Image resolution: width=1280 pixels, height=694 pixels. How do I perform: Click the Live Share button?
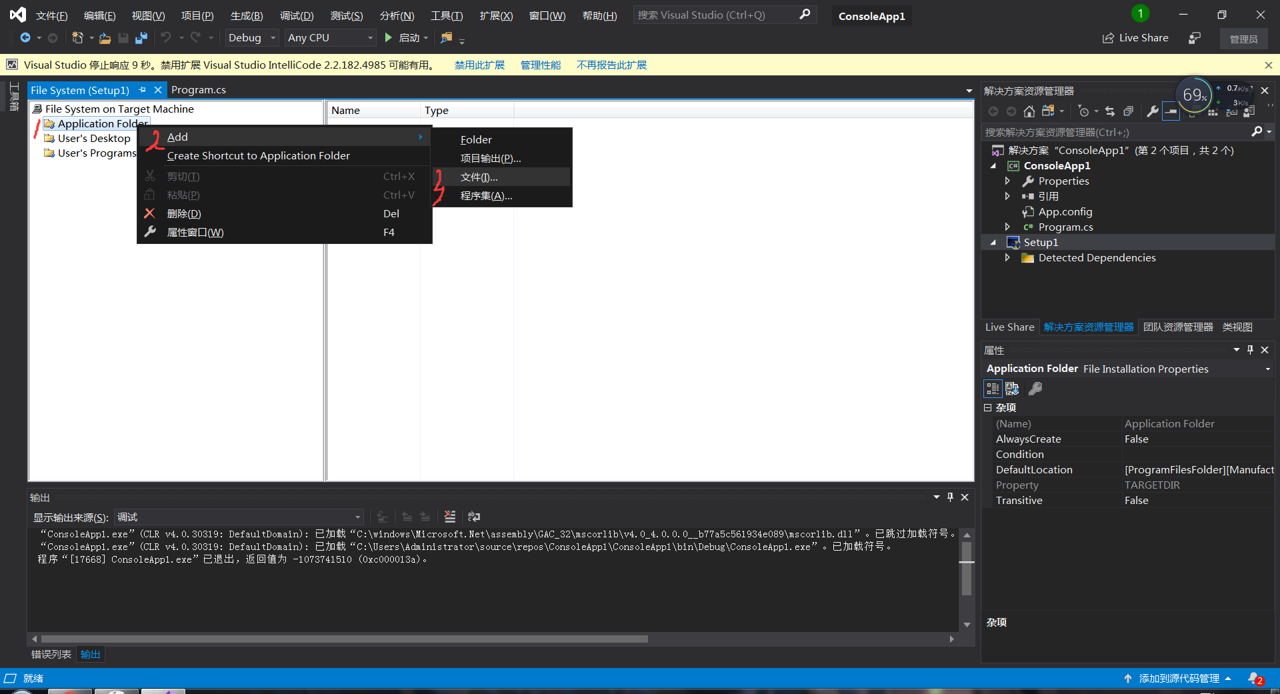[x=1135, y=38]
